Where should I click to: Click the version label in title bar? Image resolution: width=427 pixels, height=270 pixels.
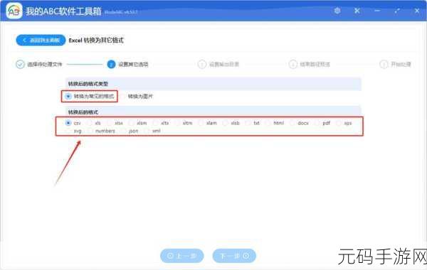click(x=121, y=12)
